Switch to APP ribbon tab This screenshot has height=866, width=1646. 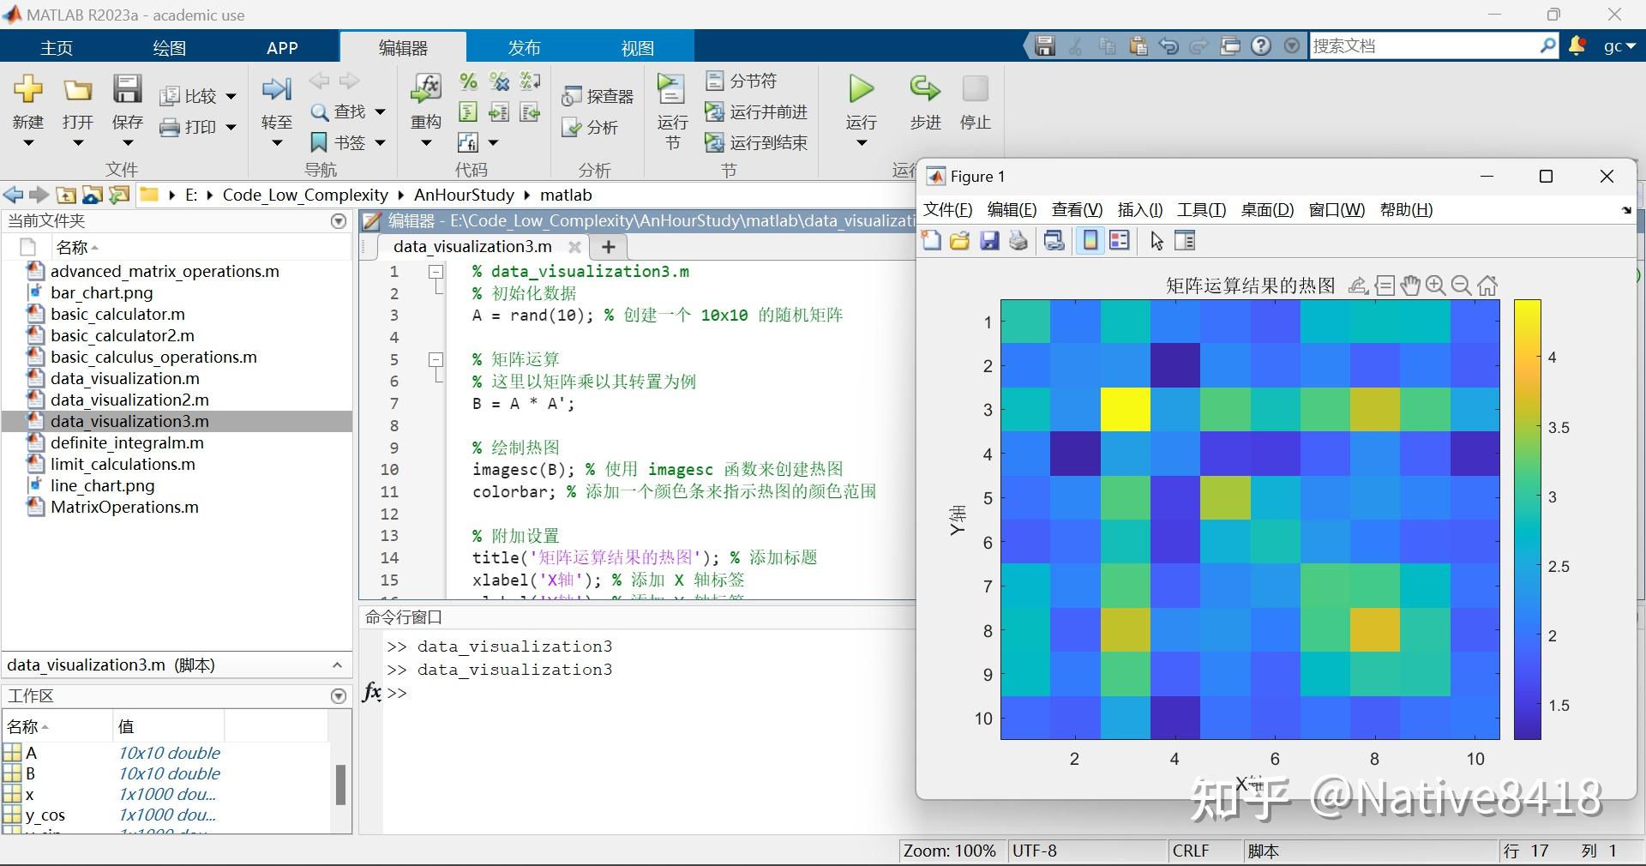[x=282, y=48]
